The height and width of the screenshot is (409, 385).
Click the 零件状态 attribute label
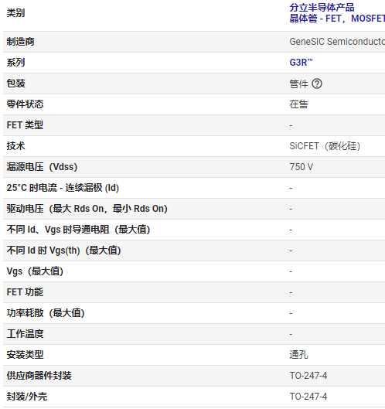tap(25, 104)
